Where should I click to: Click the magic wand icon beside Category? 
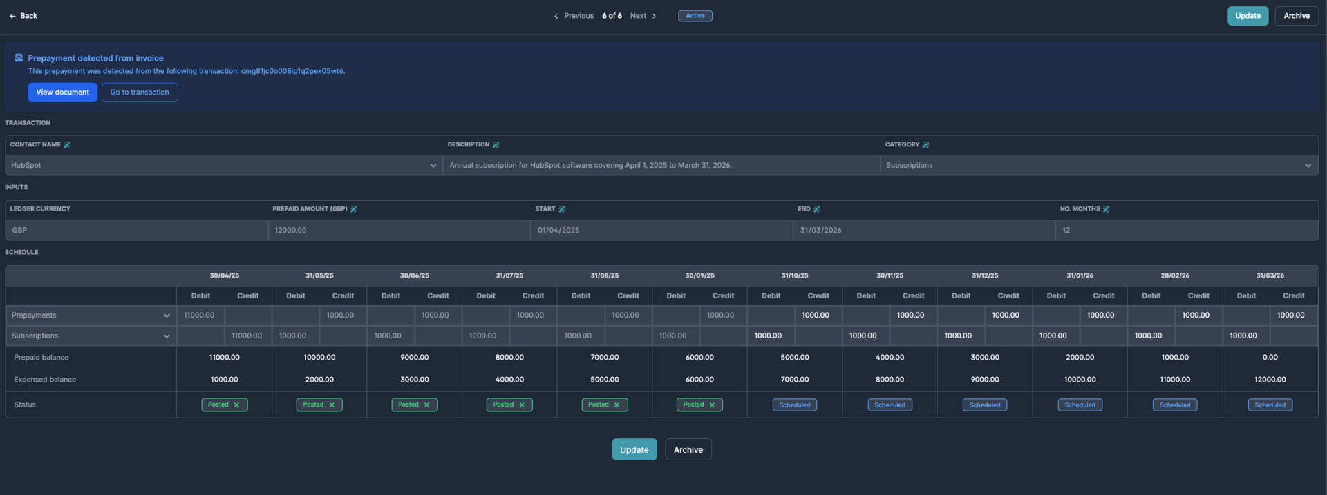coord(925,145)
